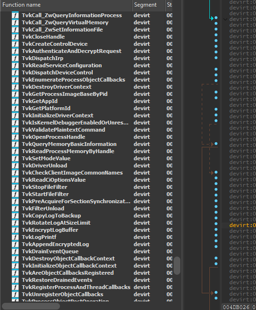
Task: Select TvkPreAcquireForSectionSynchronizat... function
Action: tap(76, 201)
